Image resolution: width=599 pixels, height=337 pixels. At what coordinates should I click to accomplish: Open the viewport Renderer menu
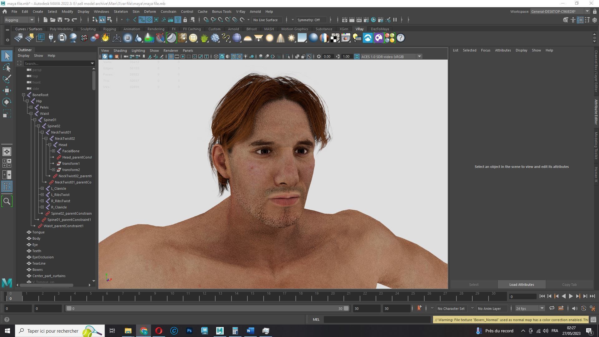pyautogui.click(x=171, y=51)
